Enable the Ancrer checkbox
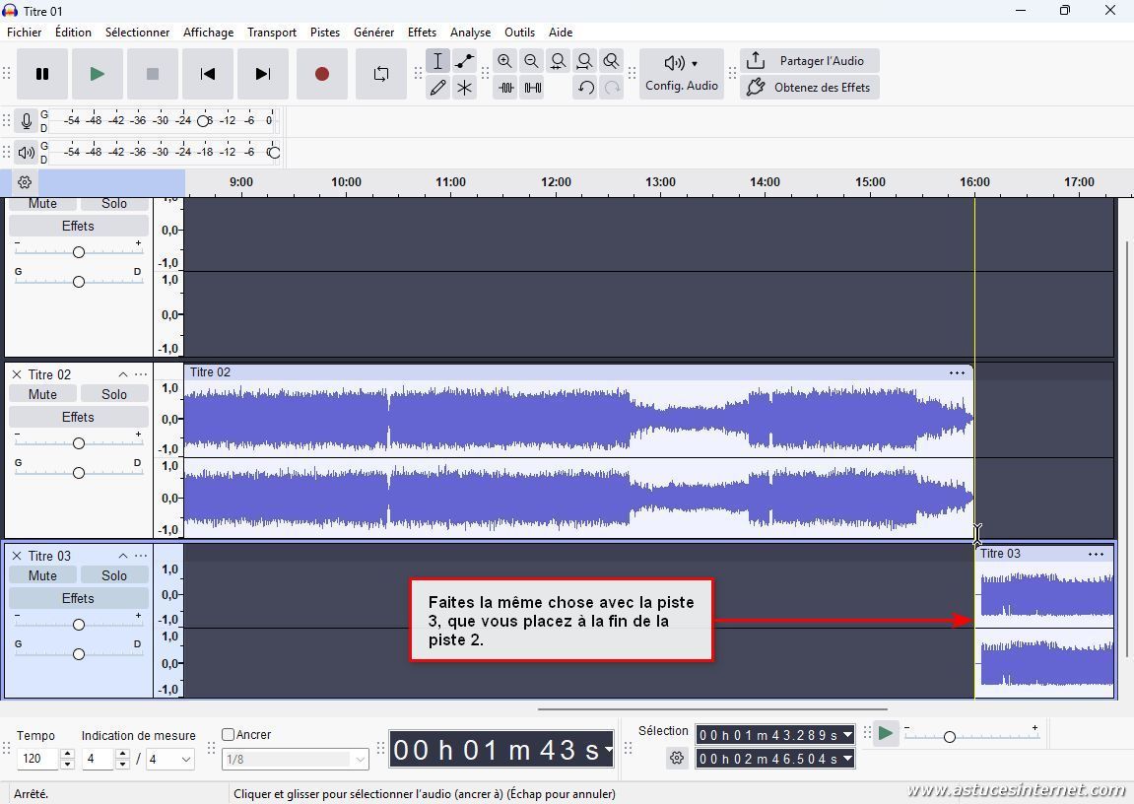Screen dimensions: 1134x804 (229, 734)
